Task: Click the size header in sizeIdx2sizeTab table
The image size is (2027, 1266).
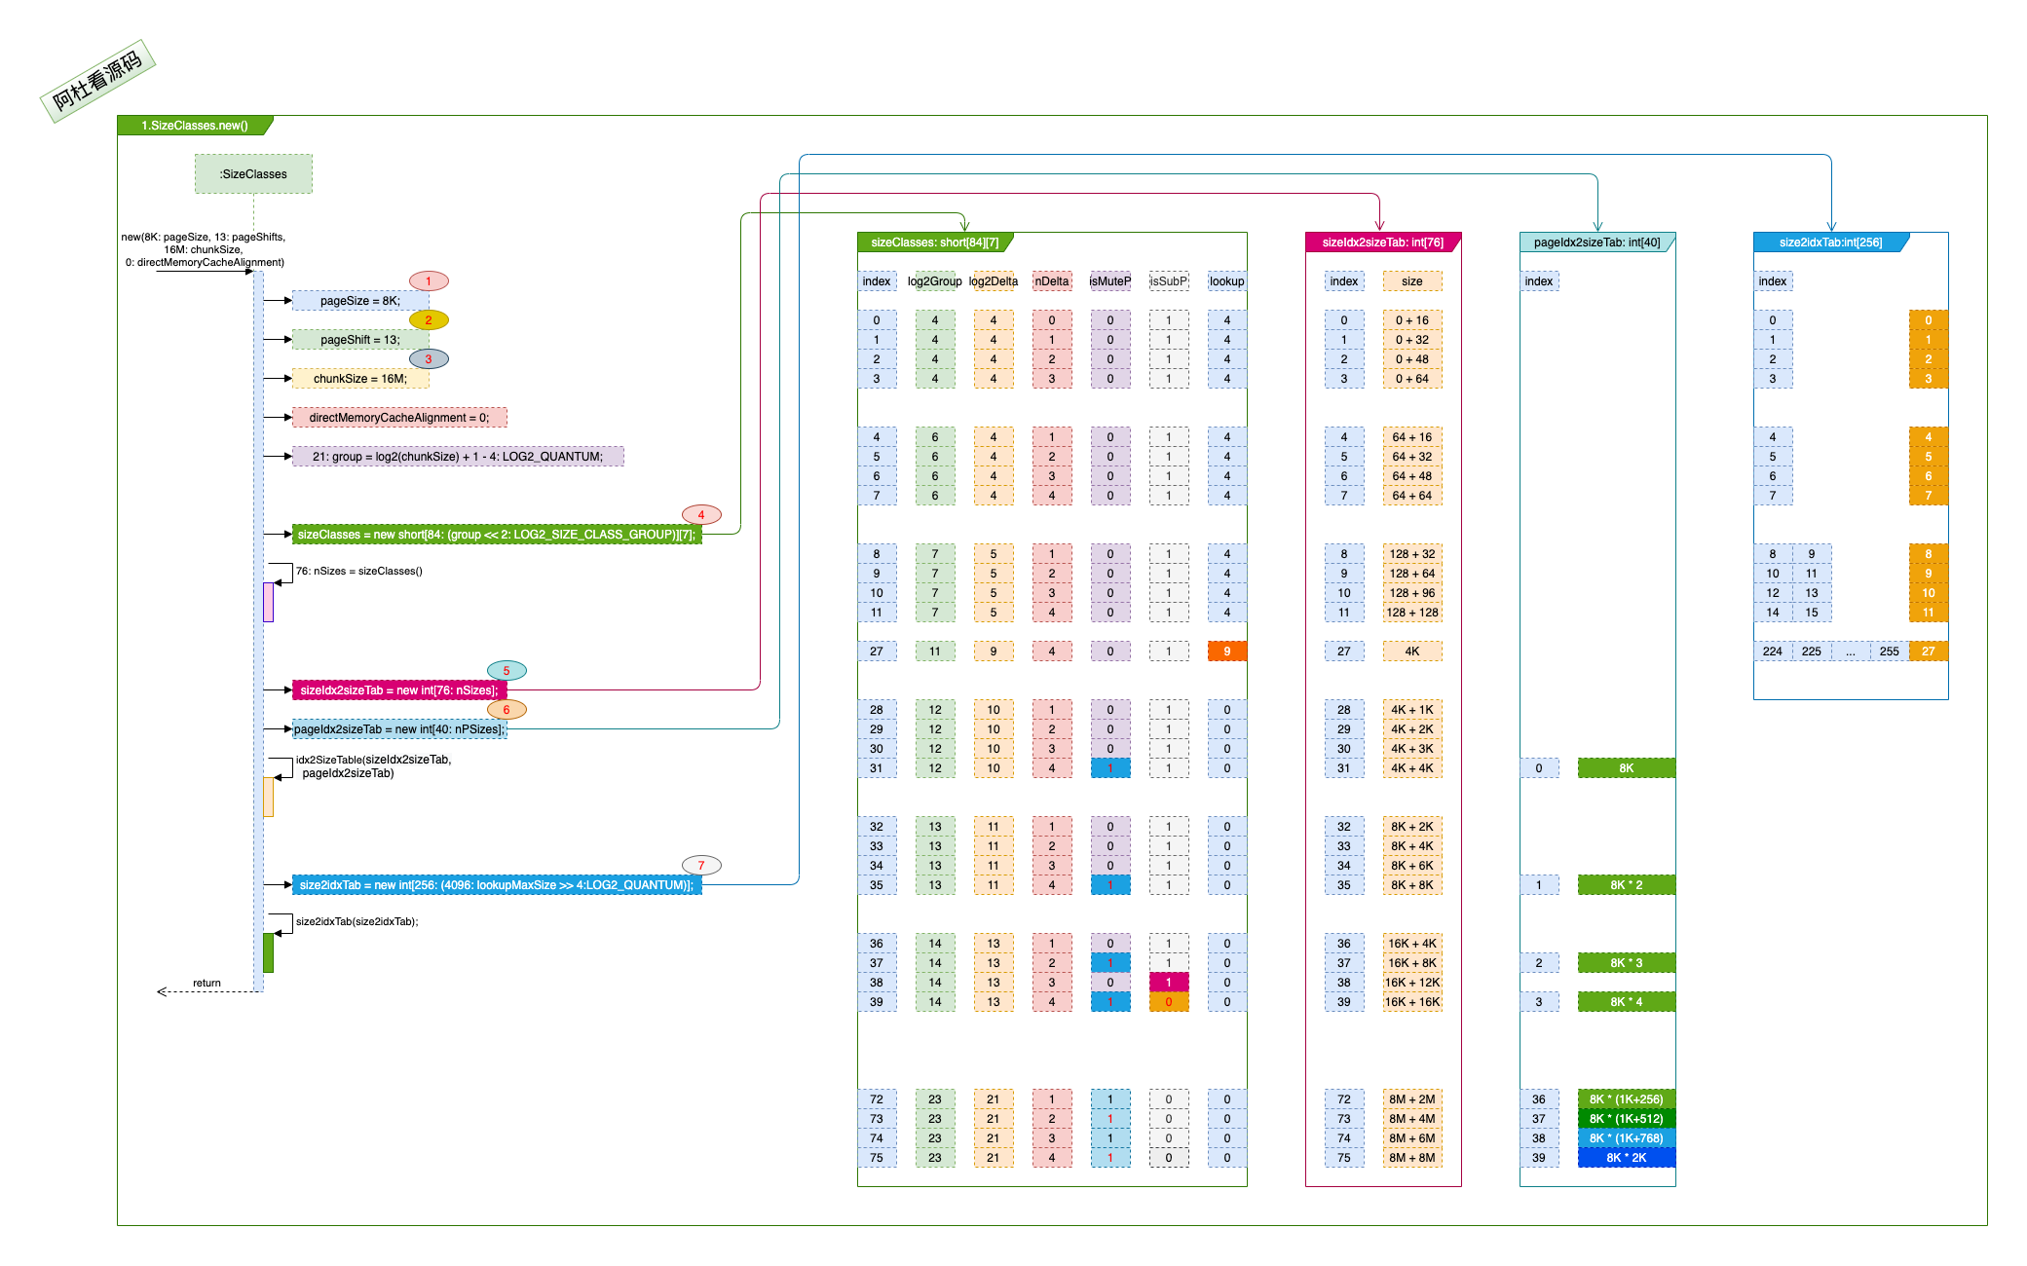Action: click(1412, 281)
